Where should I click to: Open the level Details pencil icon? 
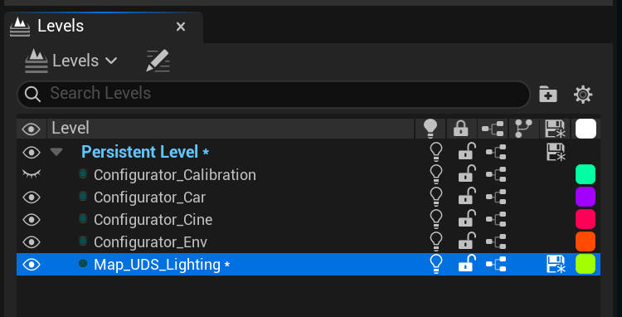pyautogui.click(x=158, y=61)
